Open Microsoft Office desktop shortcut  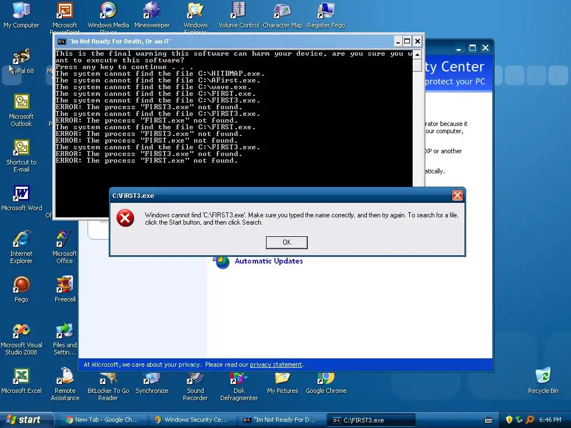pos(65,247)
